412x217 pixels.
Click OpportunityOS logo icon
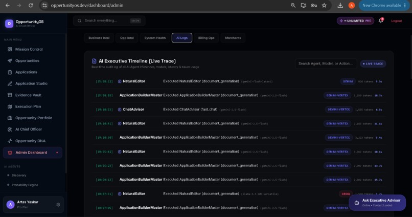pos(9,24)
